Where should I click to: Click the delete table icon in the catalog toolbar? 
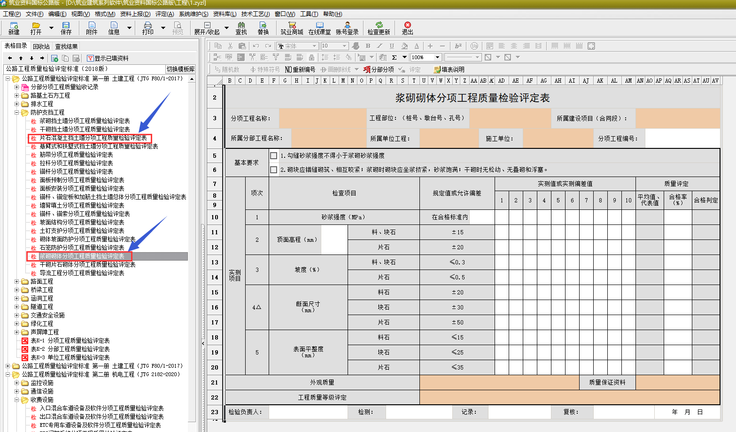[x=76, y=58]
